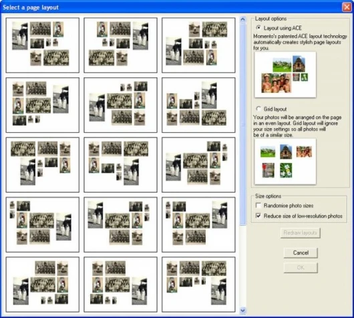
Task: Click the vertical scrollbar thumb
Action: pos(242,124)
